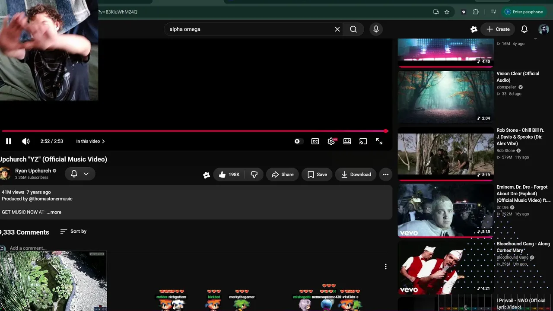Open the Forgot About Dre video title
This screenshot has width=553, height=311.
[523, 194]
